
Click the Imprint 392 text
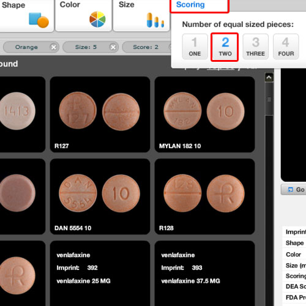tap(77, 267)
